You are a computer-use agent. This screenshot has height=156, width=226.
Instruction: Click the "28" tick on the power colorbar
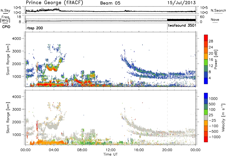[x=211, y=41]
